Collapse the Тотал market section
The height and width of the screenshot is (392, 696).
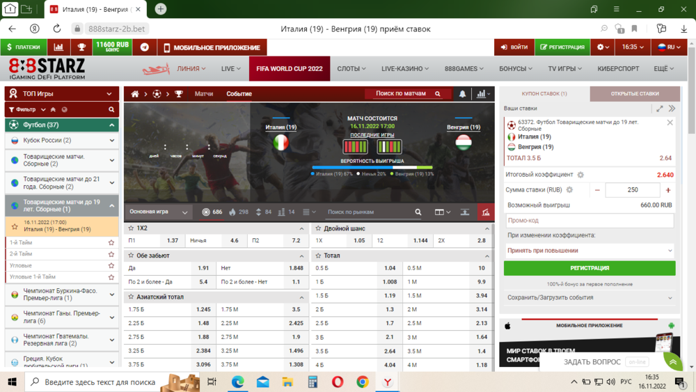tap(487, 256)
